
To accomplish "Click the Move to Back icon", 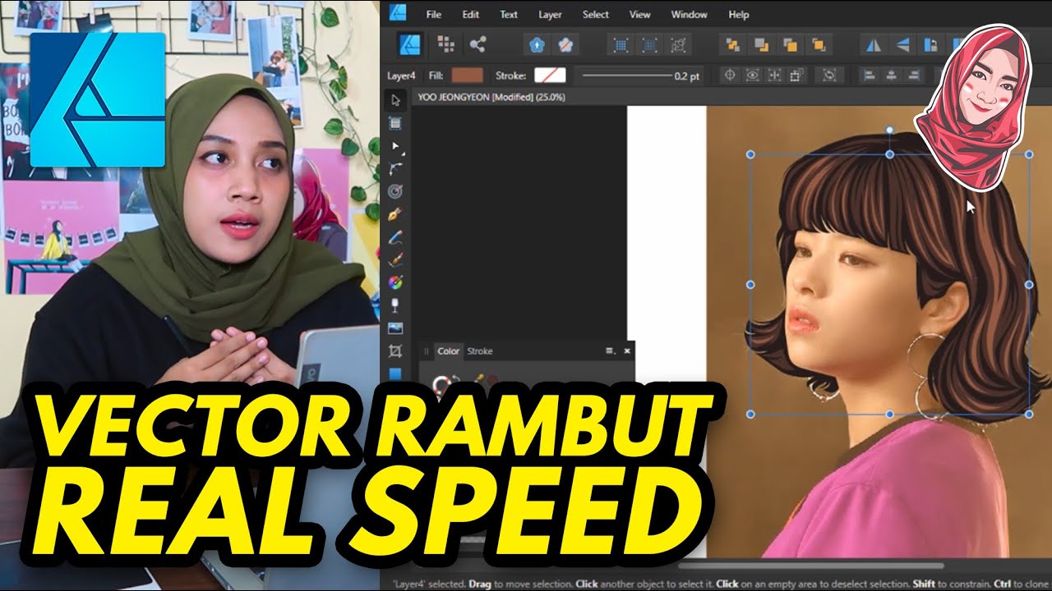I will pyautogui.click(x=732, y=44).
